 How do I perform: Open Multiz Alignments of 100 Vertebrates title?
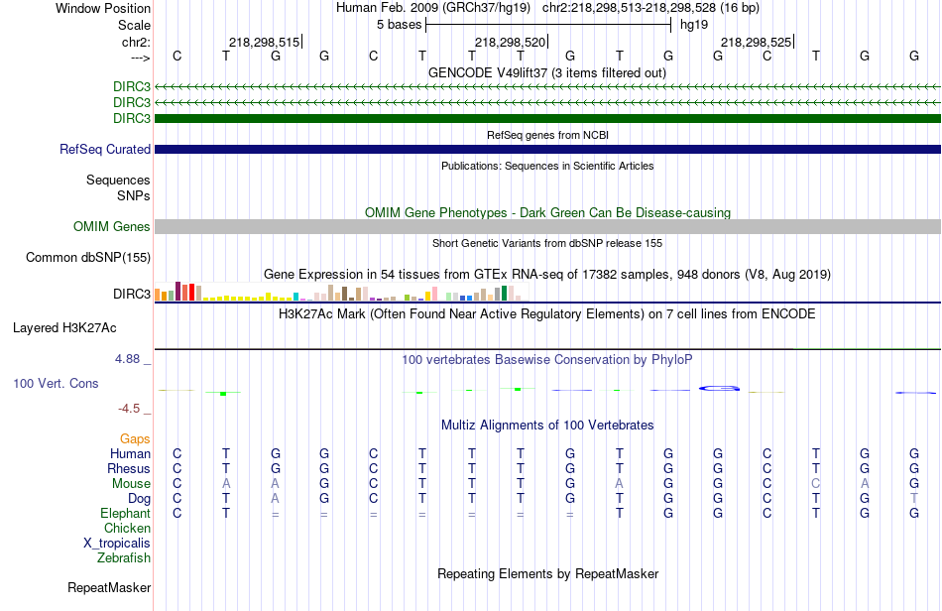[547, 426]
